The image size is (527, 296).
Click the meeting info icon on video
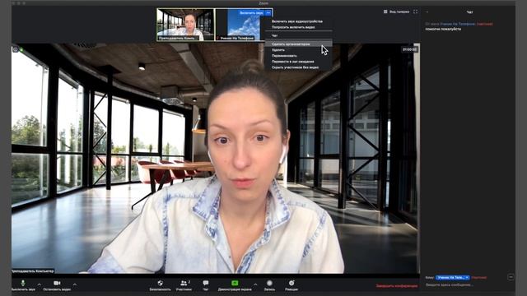[16, 49]
